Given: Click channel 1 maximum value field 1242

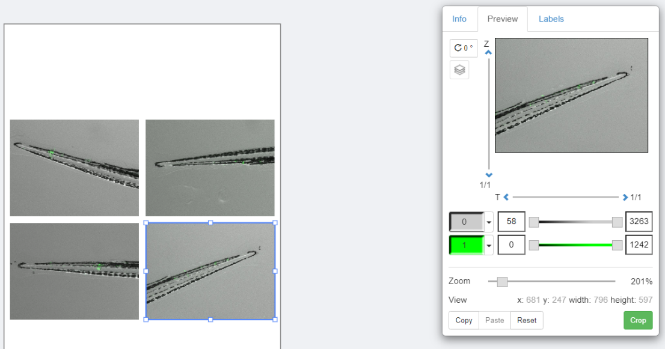Looking at the screenshot, I should click(x=639, y=245).
